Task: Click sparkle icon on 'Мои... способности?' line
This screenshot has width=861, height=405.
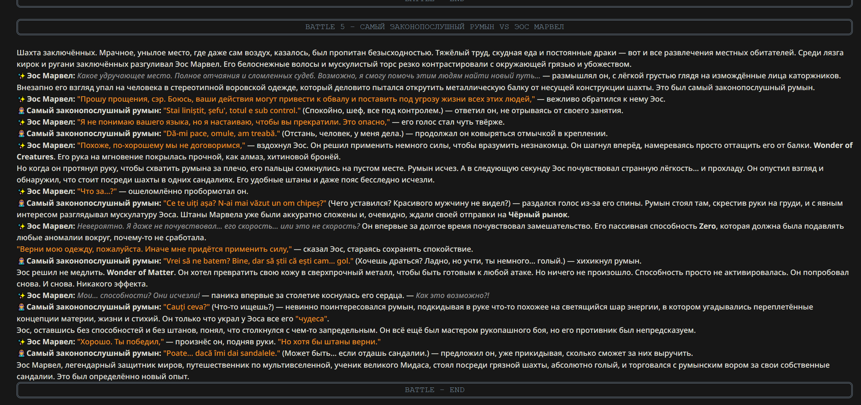Action: pyautogui.click(x=22, y=296)
